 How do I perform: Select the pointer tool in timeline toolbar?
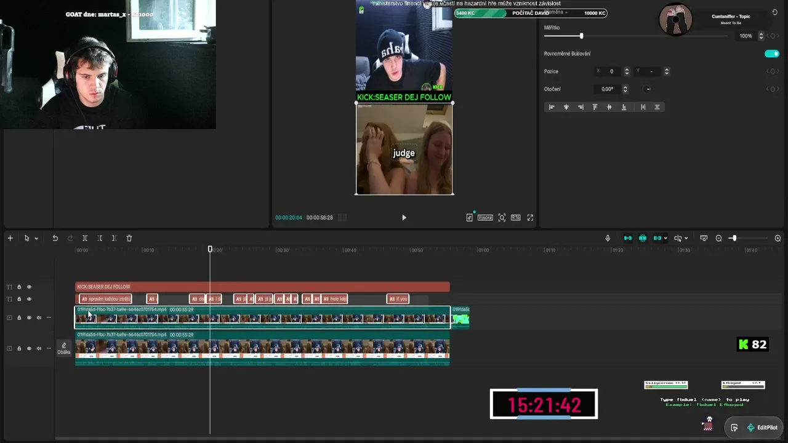[26, 238]
